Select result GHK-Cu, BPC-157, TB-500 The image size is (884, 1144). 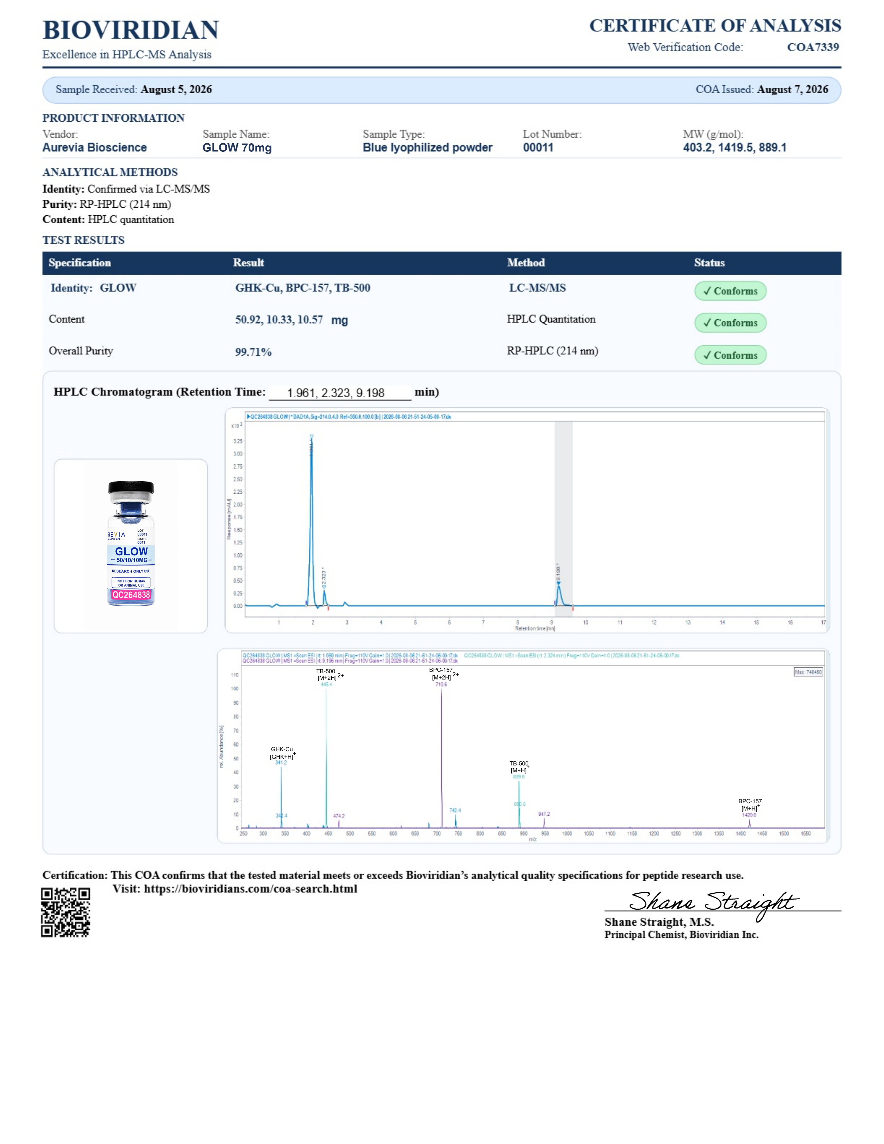point(303,288)
